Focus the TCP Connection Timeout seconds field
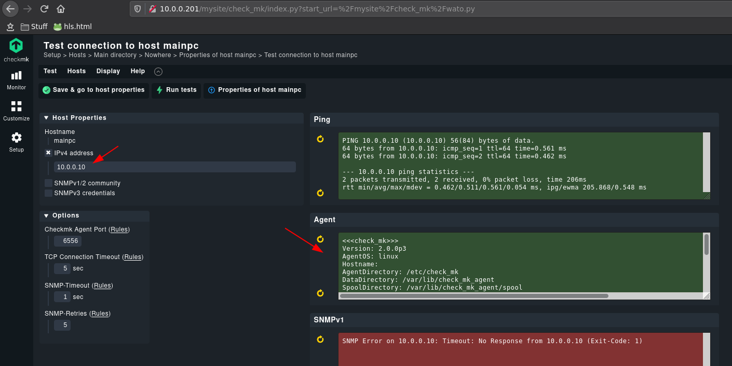Image resolution: width=732 pixels, height=366 pixels. (x=62, y=268)
